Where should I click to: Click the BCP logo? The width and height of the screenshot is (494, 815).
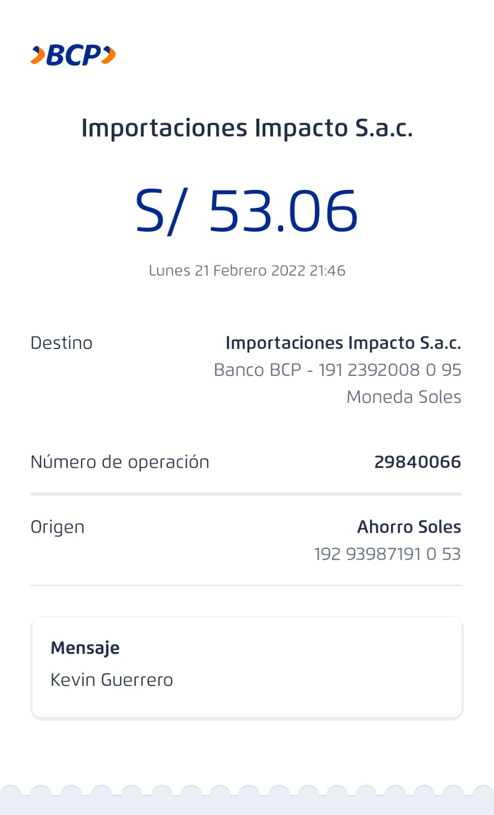coord(74,55)
